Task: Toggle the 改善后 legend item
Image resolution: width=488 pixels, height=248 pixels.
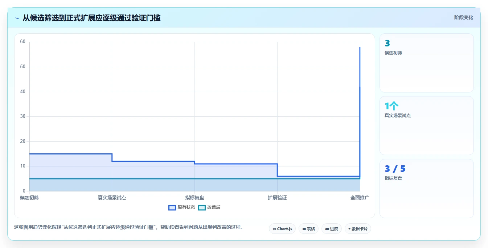Action: click(209, 207)
